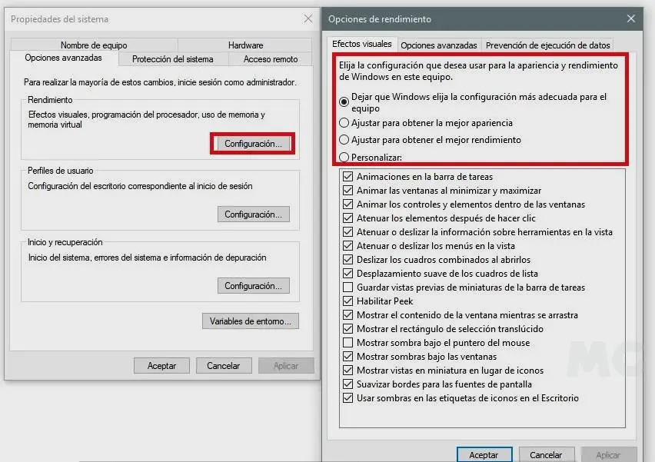Close the Opciones de rendimiento dialog
This screenshot has width=655, height=462.
coord(630,18)
